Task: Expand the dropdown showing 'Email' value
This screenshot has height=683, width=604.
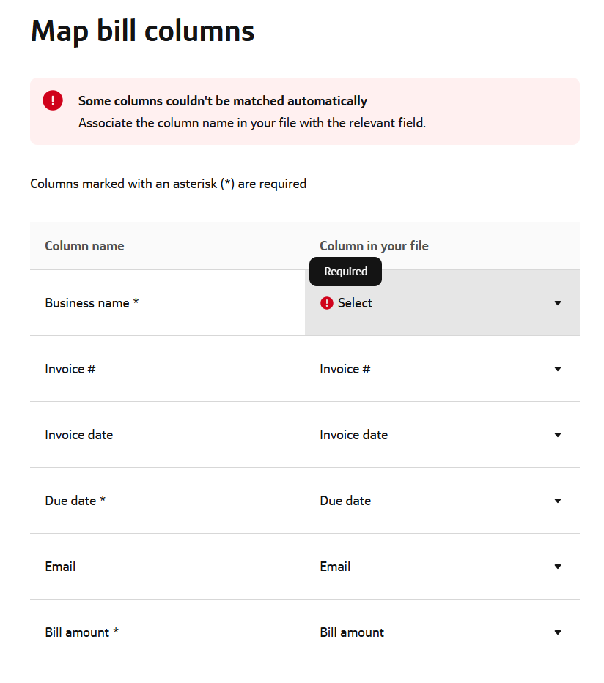Action: tap(441, 567)
